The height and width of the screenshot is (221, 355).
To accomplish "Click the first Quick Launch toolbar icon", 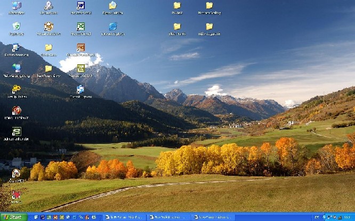I will (x=36, y=217).
